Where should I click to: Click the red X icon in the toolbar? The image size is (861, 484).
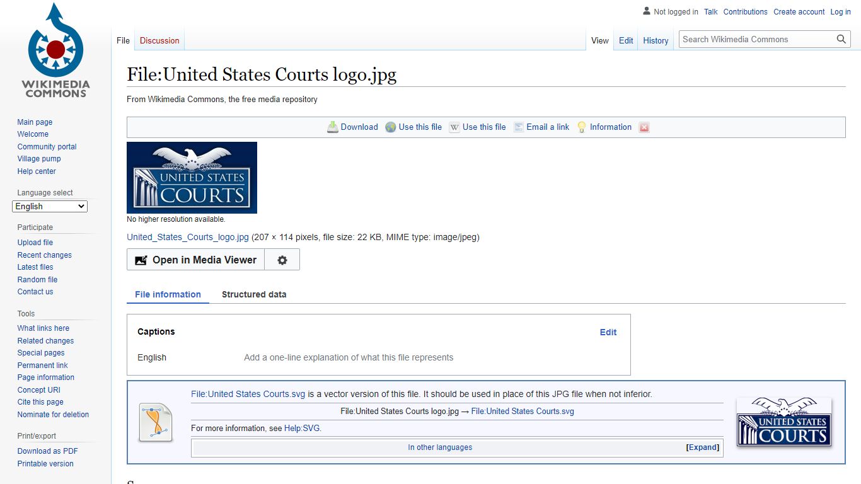click(x=644, y=127)
